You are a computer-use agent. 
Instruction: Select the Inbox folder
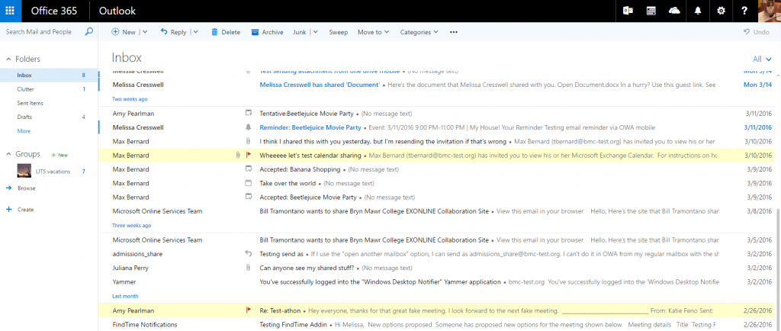click(50, 76)
